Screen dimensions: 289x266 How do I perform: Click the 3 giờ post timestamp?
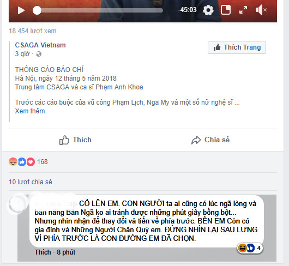tap(22, 54)
